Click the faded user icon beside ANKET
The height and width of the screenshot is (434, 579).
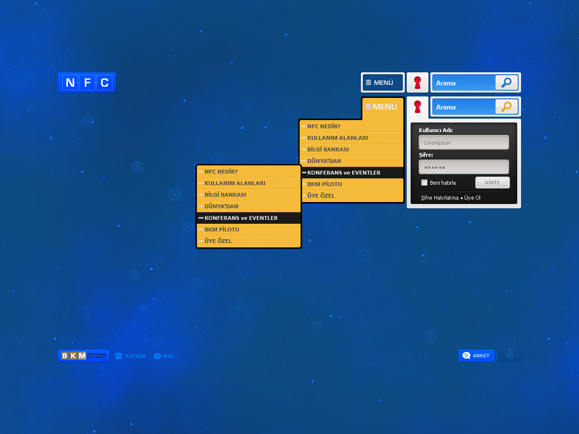click(510, 355)
